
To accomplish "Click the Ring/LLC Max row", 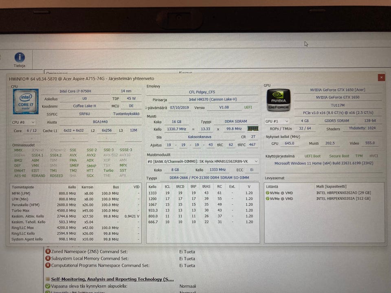I will pos(76,228).
